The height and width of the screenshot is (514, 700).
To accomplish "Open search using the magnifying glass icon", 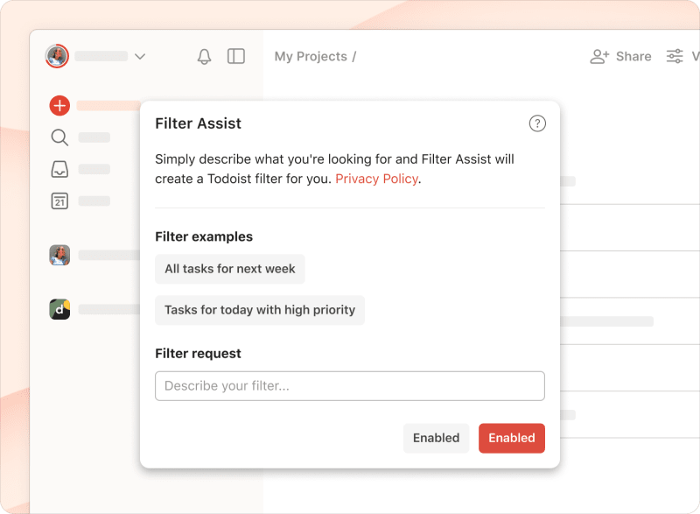I will [x=59, y=137].
